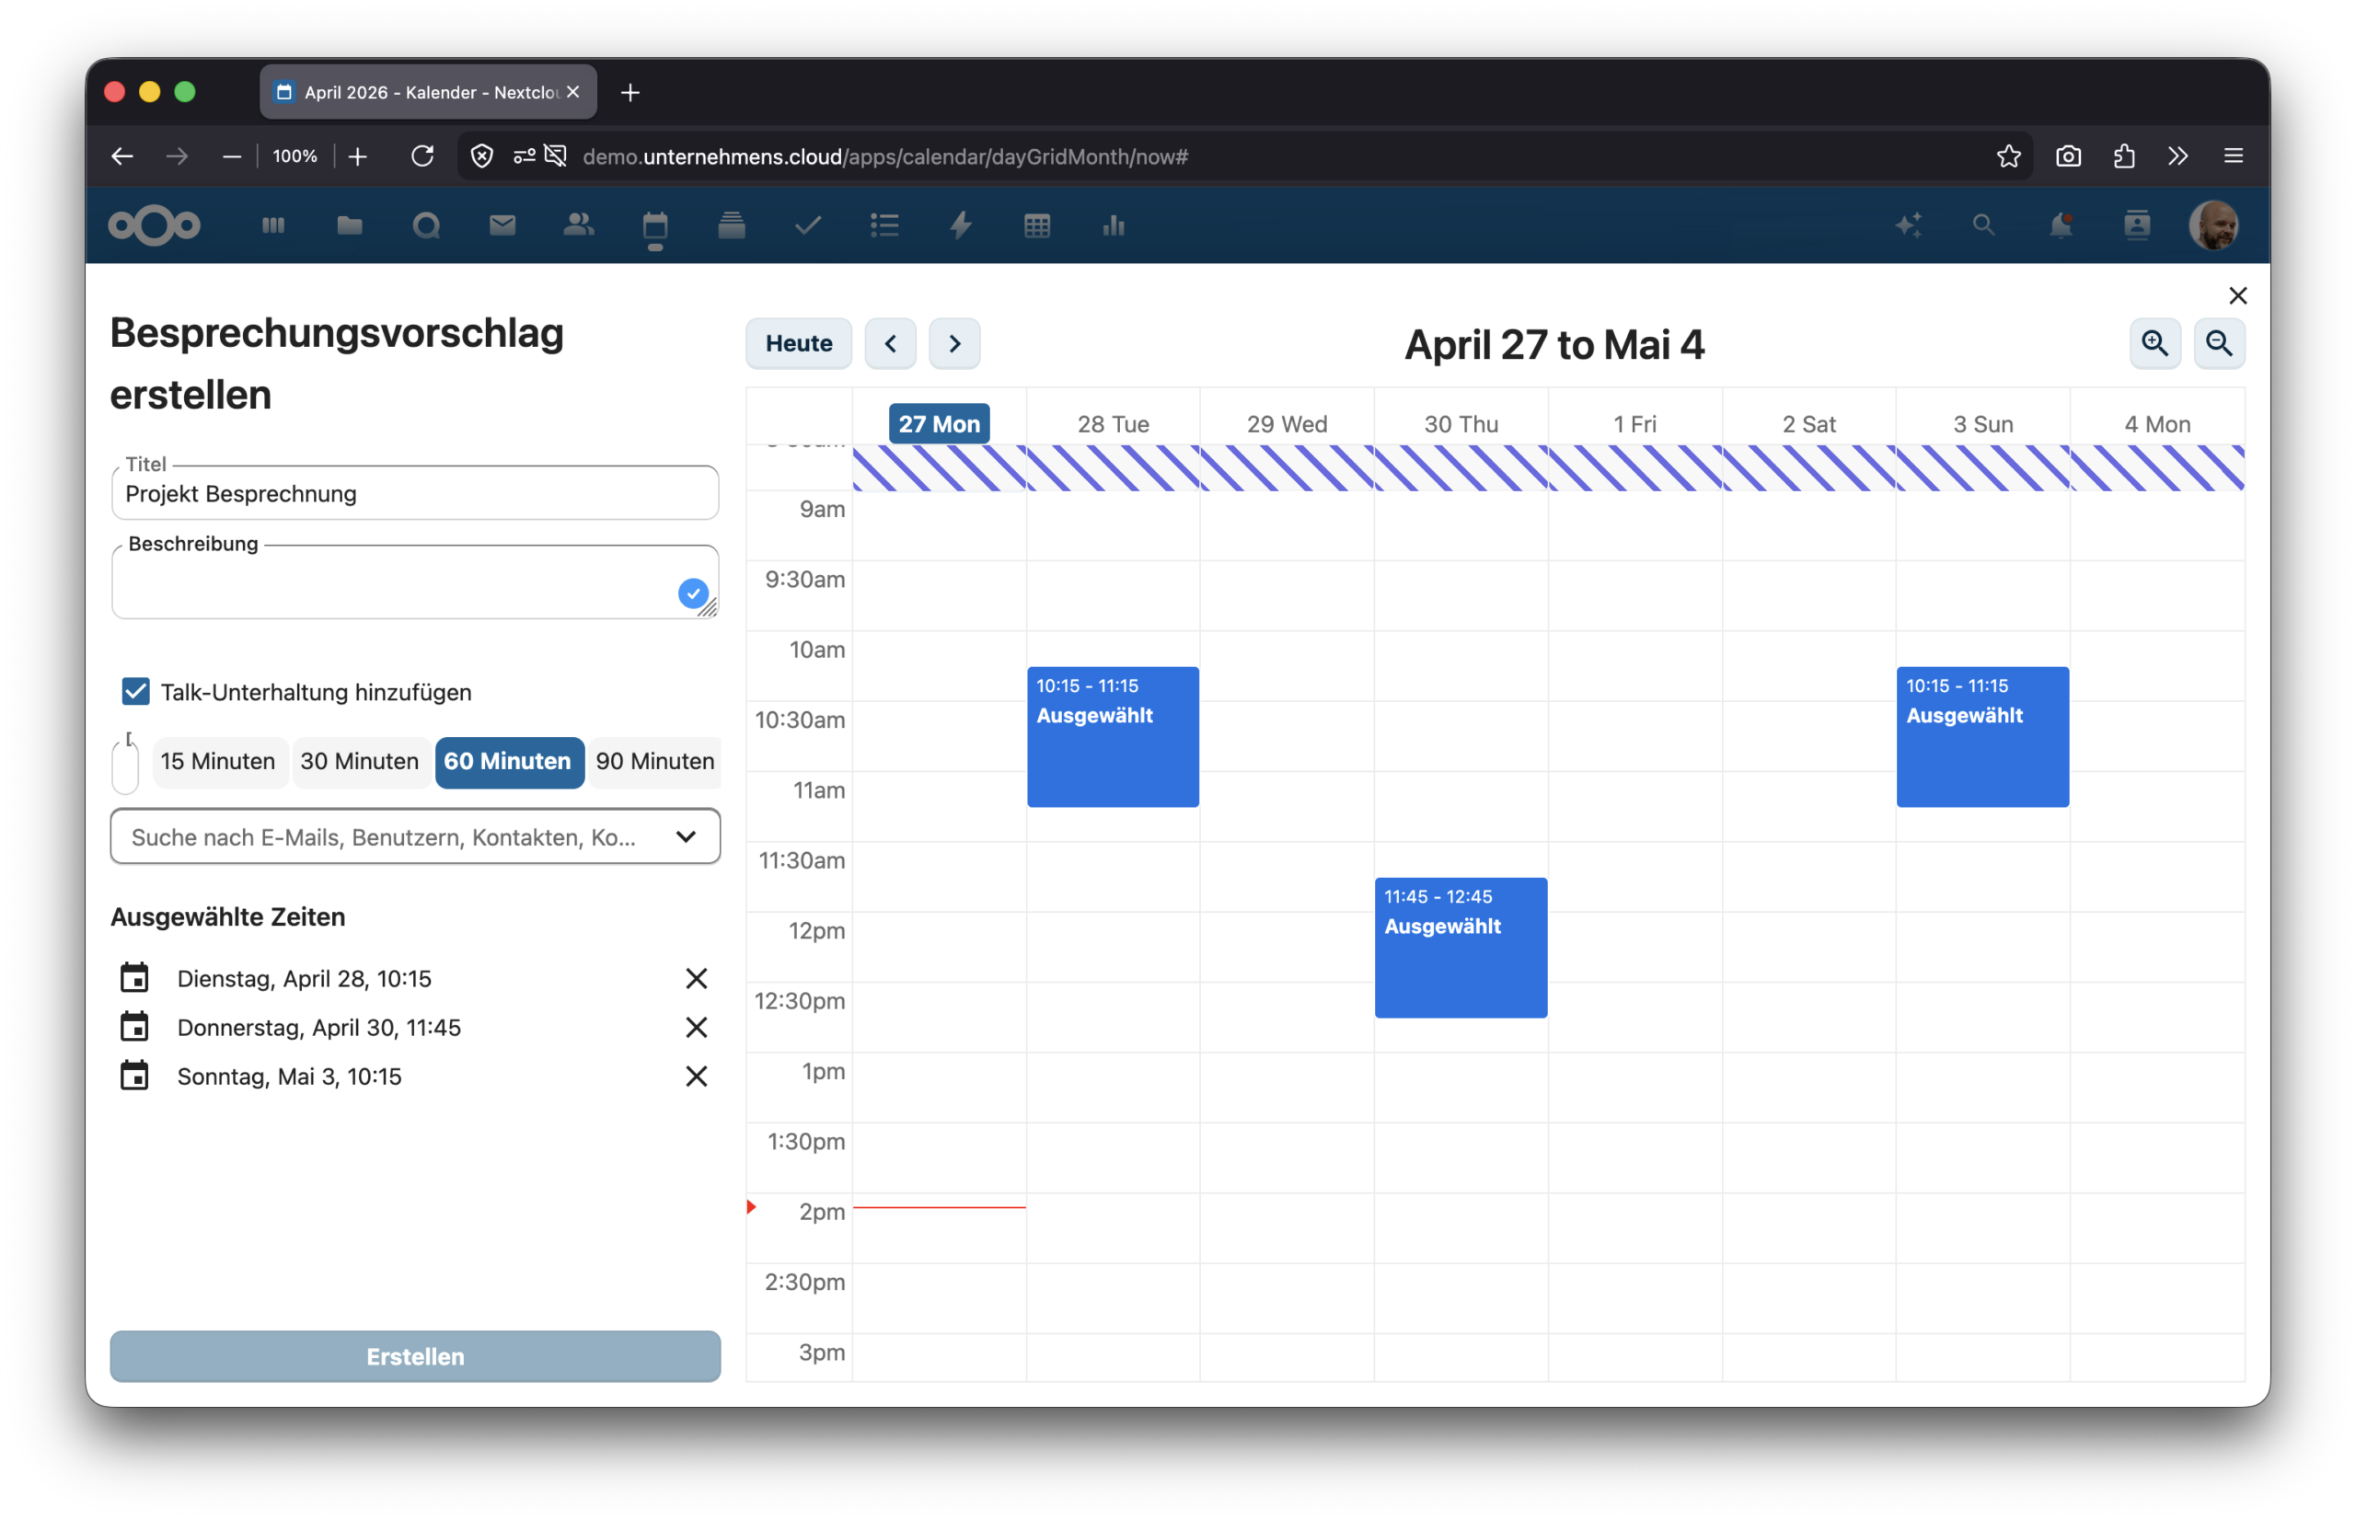2356x1520 pixels.
Task: Open the Deck app
Action: [733, 225]
